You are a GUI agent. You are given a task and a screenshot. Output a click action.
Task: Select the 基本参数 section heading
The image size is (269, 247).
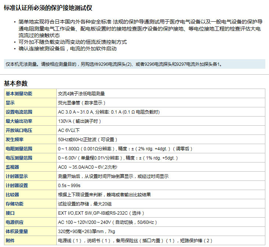coord(16,83)
